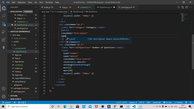
Task: Switch to the App.js editor tab
Action: pos(65,7)
